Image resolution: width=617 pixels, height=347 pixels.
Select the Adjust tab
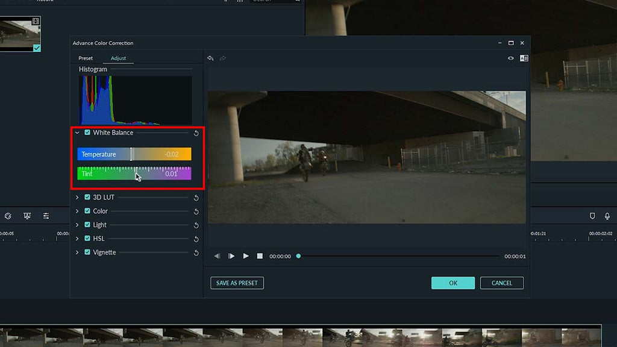click(x=118, y=58)
